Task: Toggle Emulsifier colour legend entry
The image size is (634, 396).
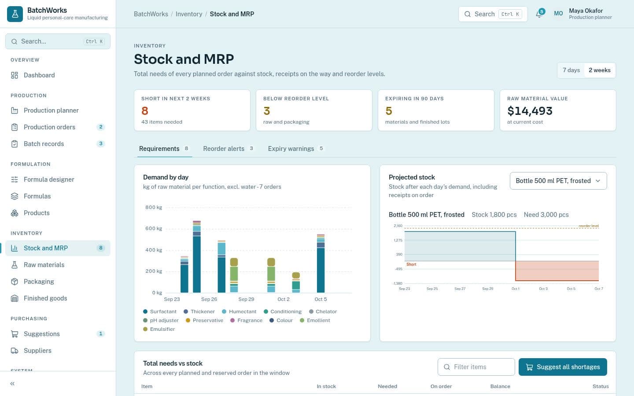Action: [159, 329]
